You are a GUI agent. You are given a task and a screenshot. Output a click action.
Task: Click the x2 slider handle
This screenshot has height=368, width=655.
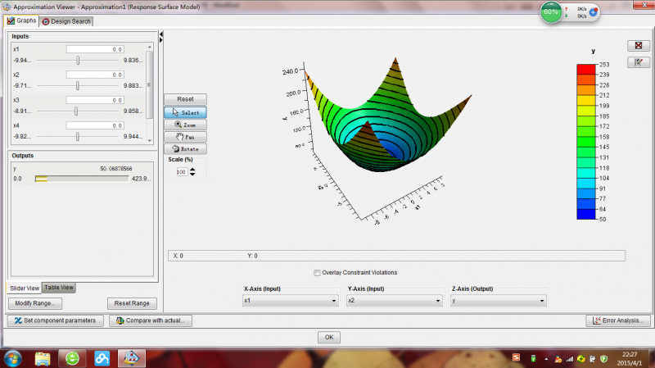click(77, 86)
